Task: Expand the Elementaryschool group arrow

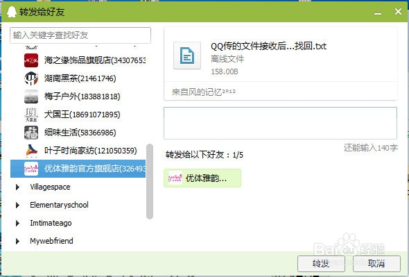Action: (17, 205)
